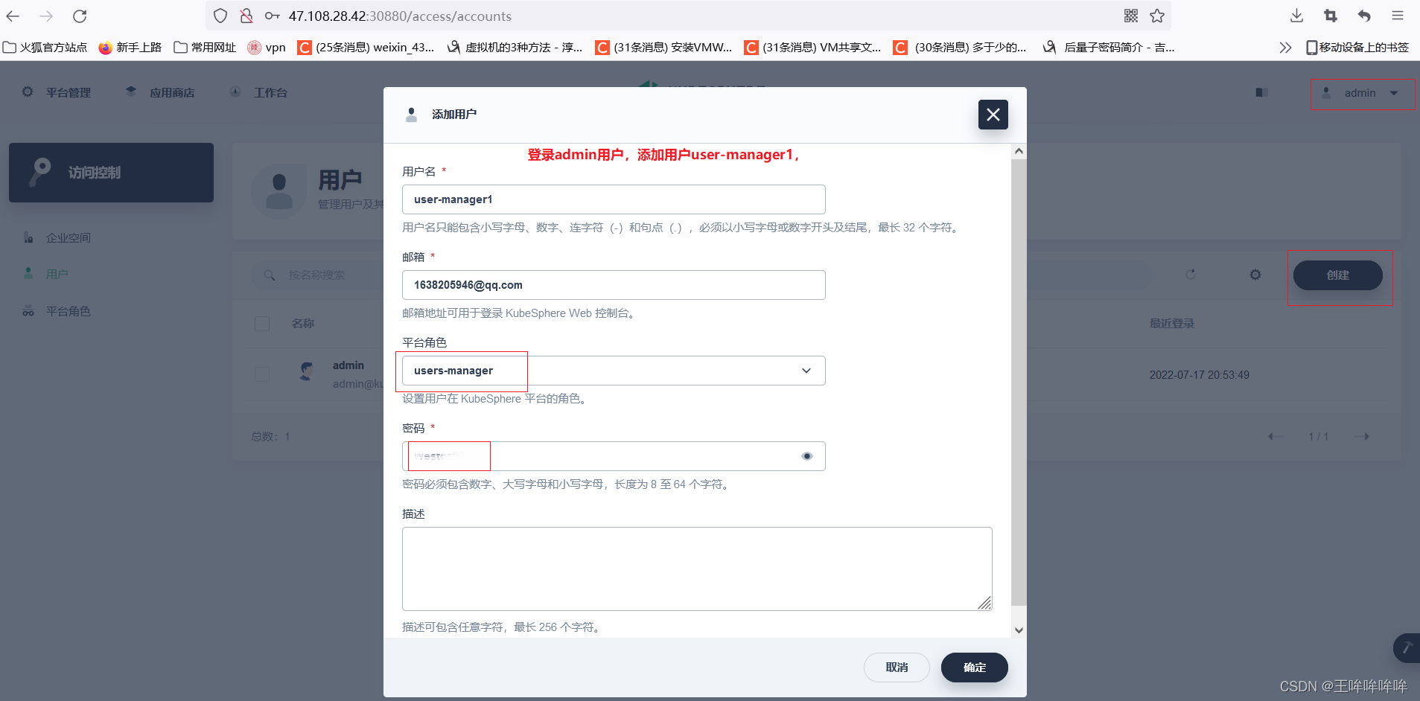Bookmark this page with the star

1157,16
